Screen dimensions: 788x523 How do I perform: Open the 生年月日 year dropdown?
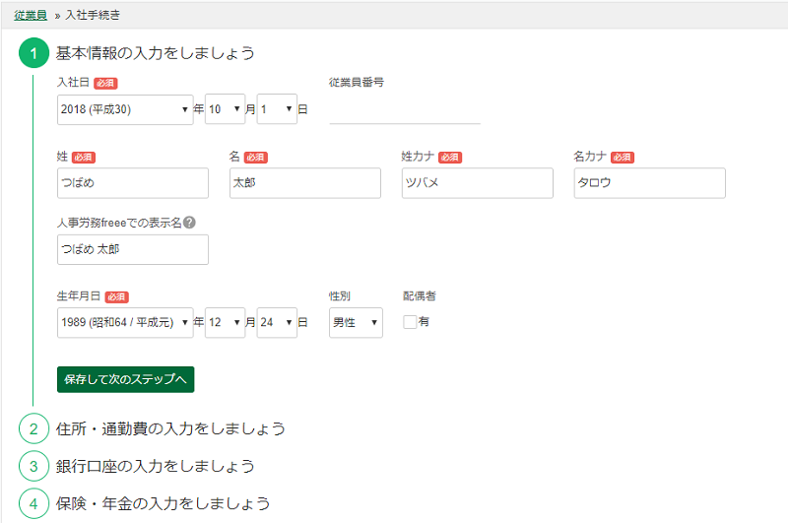click(x=125, y=322)
